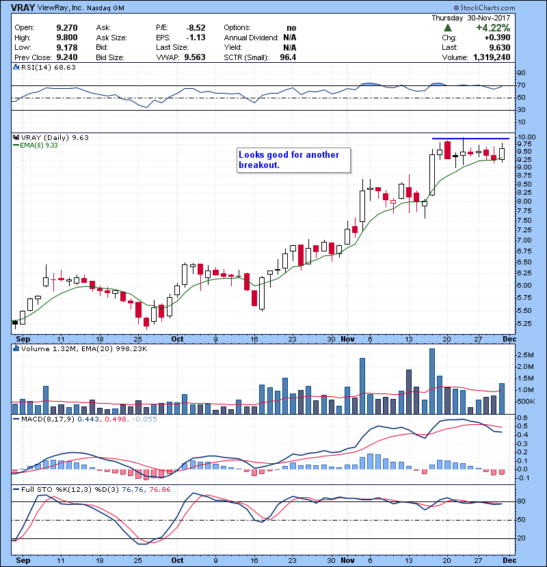Click the 500K volume axis label
This screenshot has width=547, height=567.
[x=526, y=402]
